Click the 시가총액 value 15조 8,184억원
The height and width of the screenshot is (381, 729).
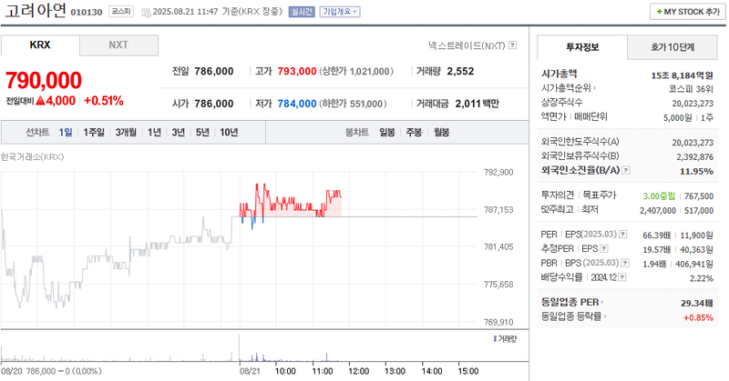(682, 75)
